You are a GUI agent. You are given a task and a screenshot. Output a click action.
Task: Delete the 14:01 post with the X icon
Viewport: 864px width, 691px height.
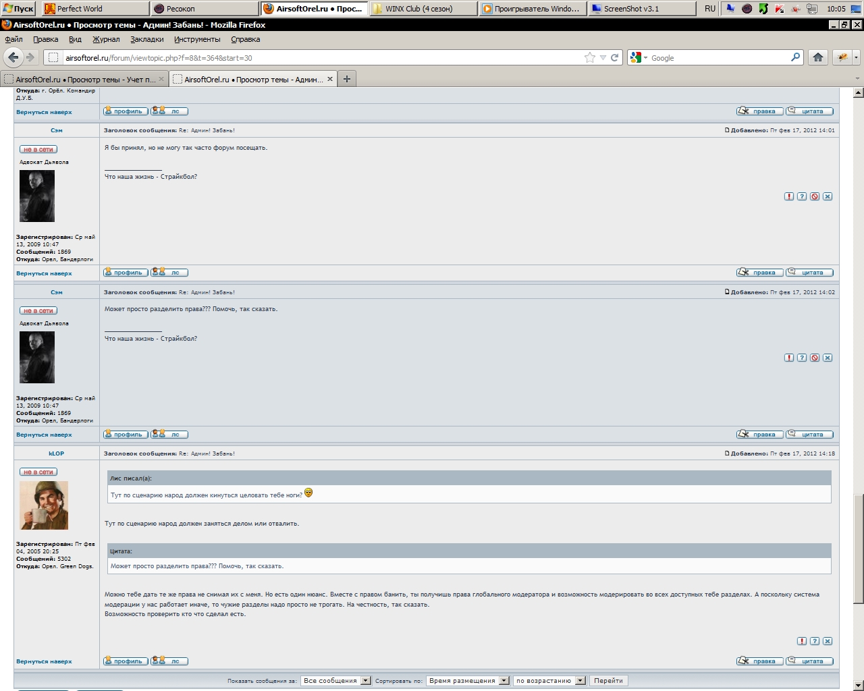[828, 196]
